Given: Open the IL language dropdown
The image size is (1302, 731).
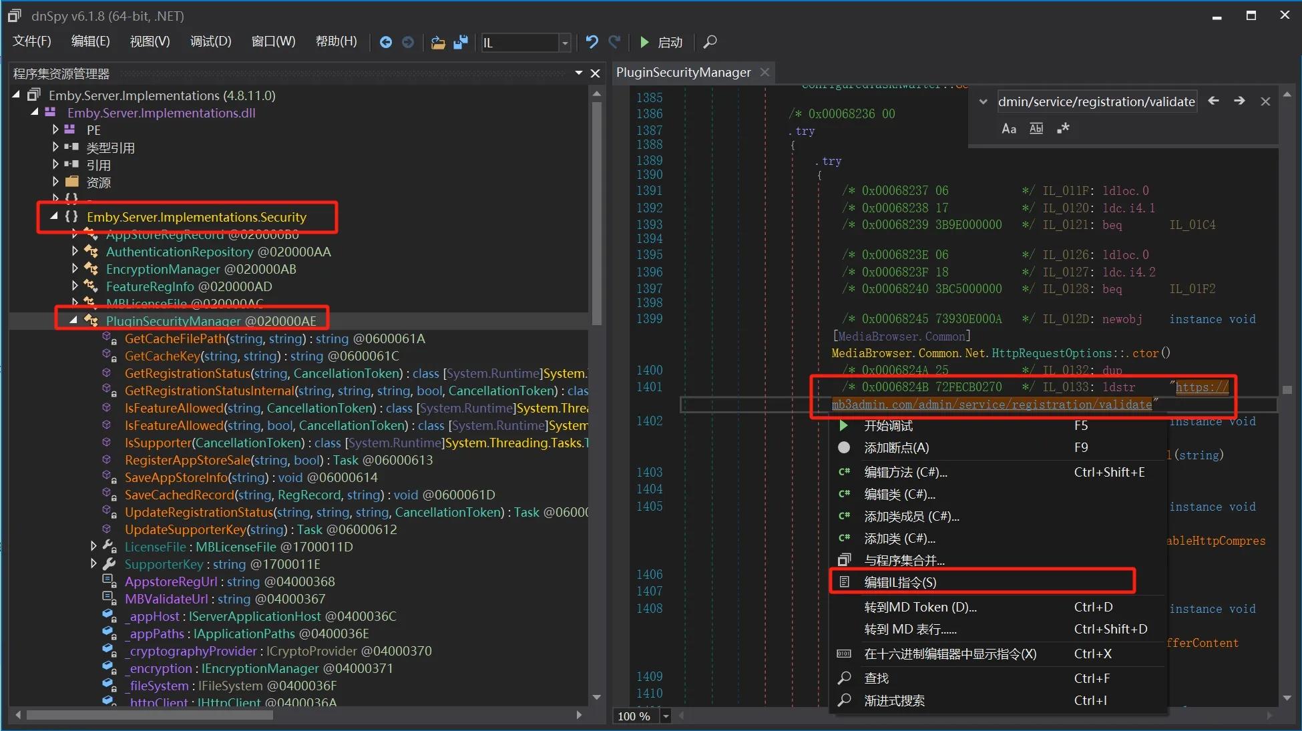Looking at the screenshot, I should point(565,43).
